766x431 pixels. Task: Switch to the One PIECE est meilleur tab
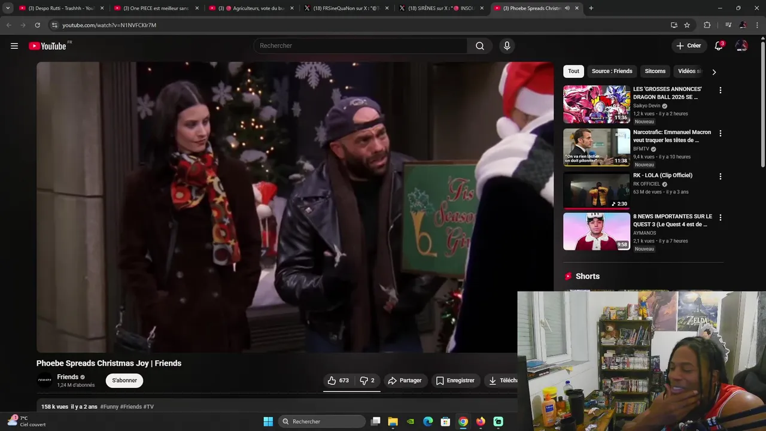click(156, 8)
